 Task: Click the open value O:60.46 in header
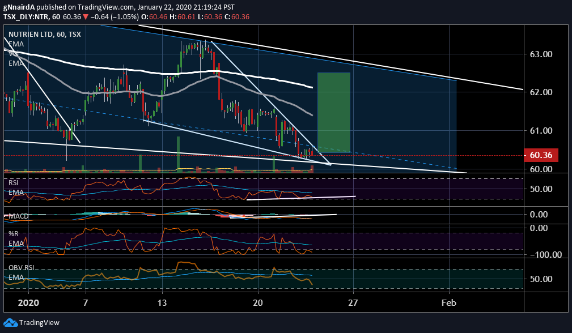pyautogui.click(x=154, y=17)
